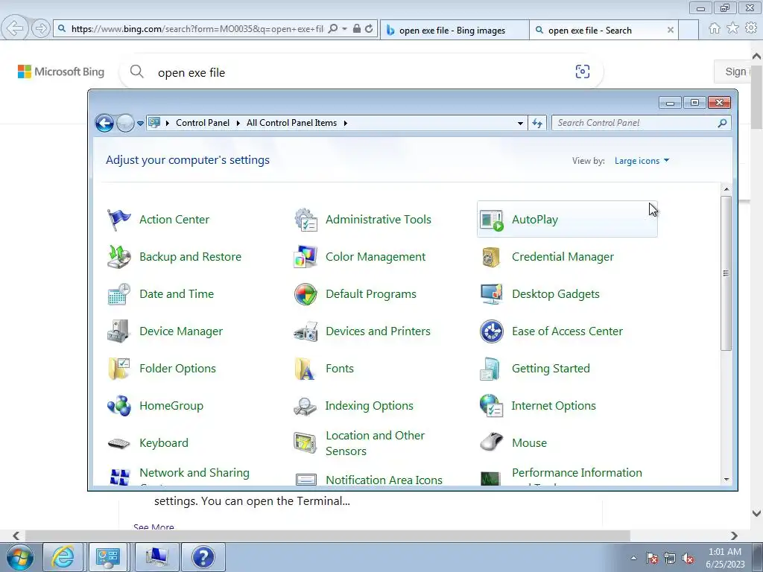This screenshot has width=763, height=572.
Task: Switch to the Bing images browser tab
Action: (x=455, y=30)
